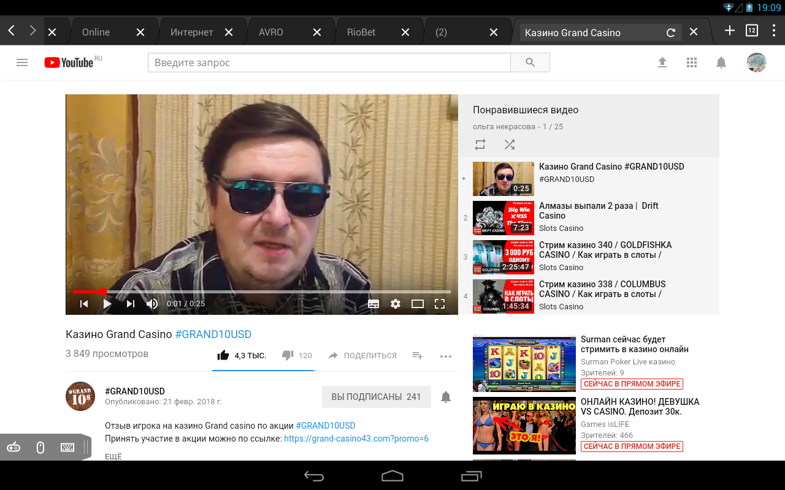Screen dimensions: 785x490
Task: Open player settings gear
Action: pyautogui.click(x=396, y=304)
